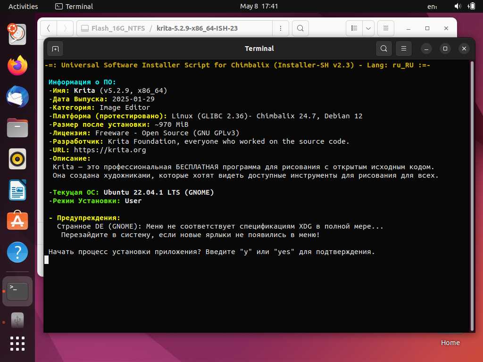Search files in the file manager

click(x=300, y=28)
